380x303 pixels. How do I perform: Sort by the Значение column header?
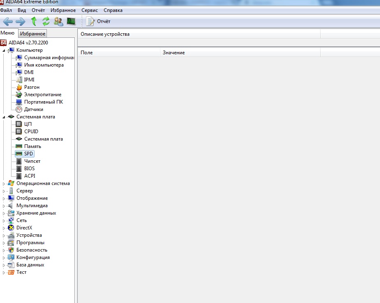[x=240, y=53]
